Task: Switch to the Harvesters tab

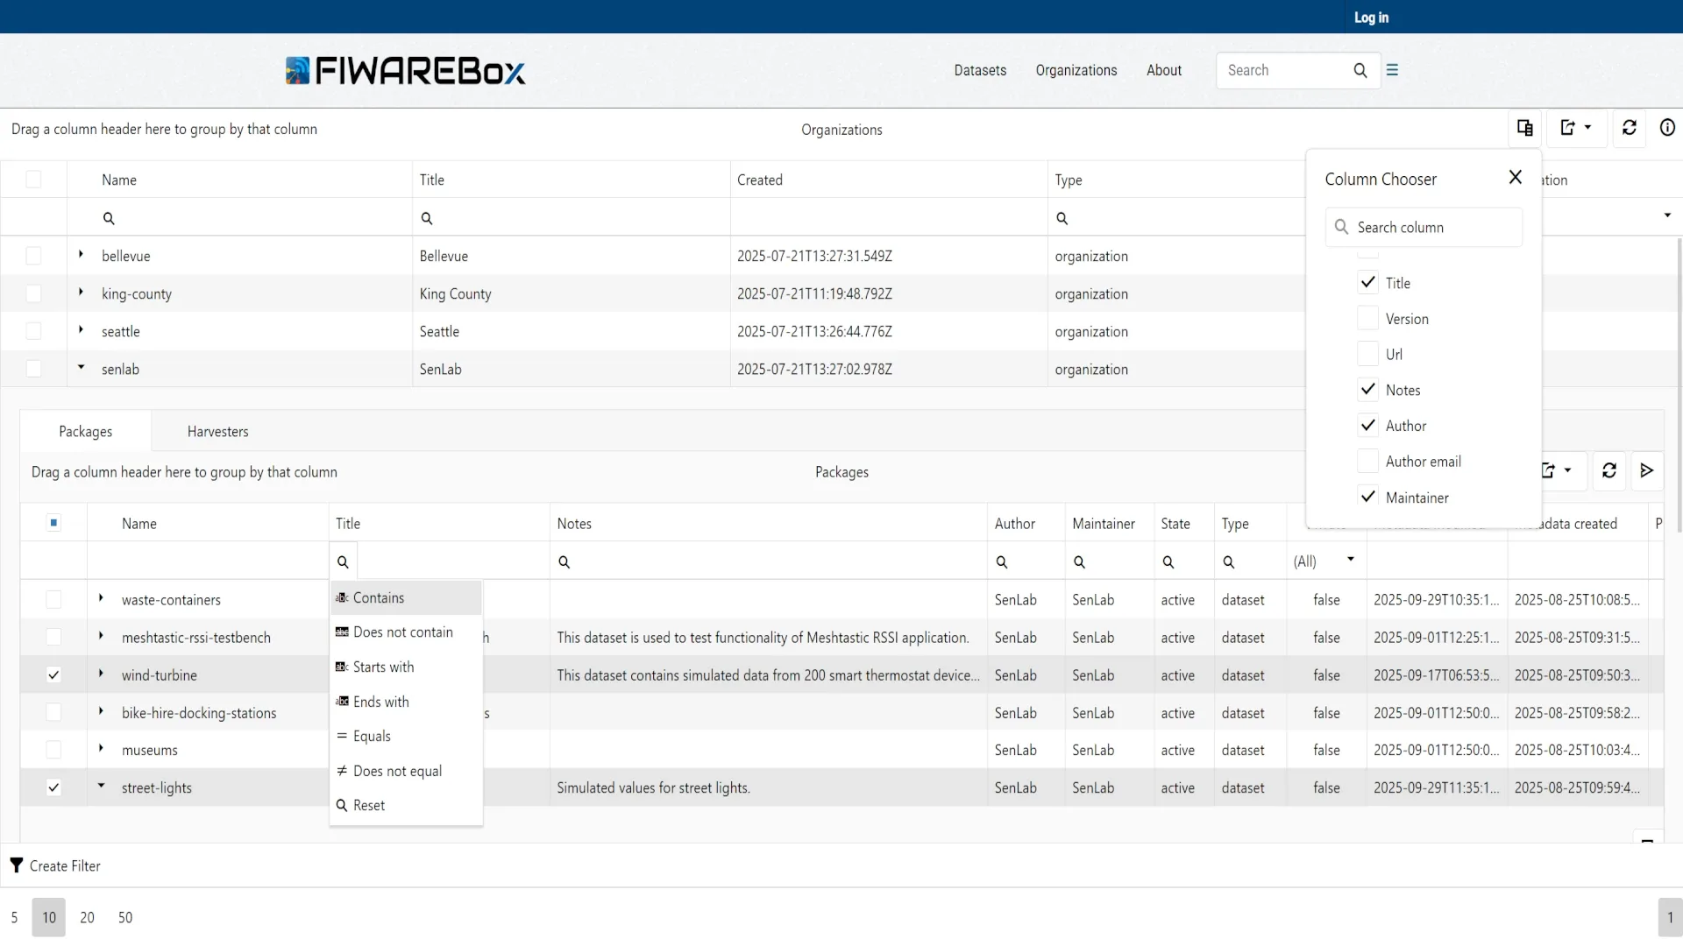Action: point(217,431)
